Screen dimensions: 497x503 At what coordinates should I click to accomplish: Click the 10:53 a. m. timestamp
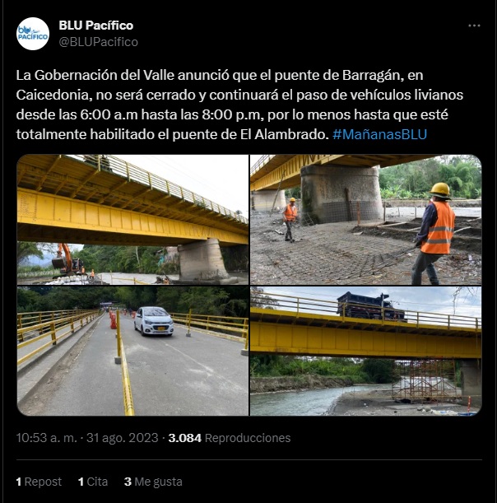[x=47, y=438]
